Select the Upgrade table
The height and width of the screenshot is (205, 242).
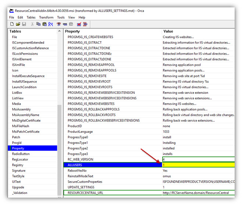click(x=18, y=187)
